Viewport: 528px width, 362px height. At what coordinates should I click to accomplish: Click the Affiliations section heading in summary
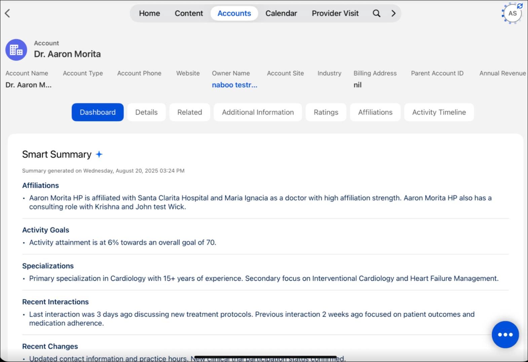(x=40, y=186)
